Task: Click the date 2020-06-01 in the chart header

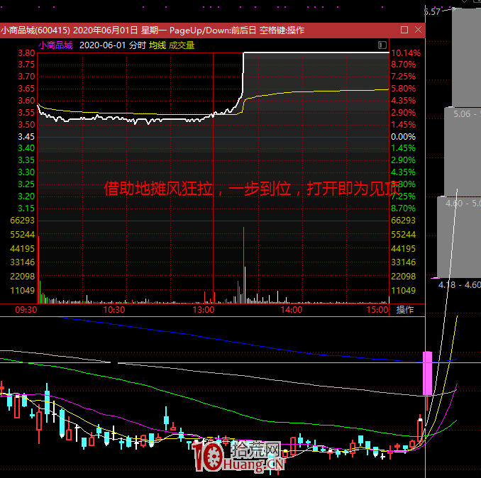Action: [102, 45]
